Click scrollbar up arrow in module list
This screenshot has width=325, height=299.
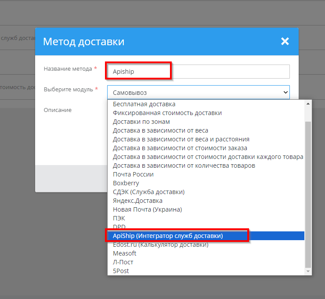pyautogui.click(x=308, y=104)
